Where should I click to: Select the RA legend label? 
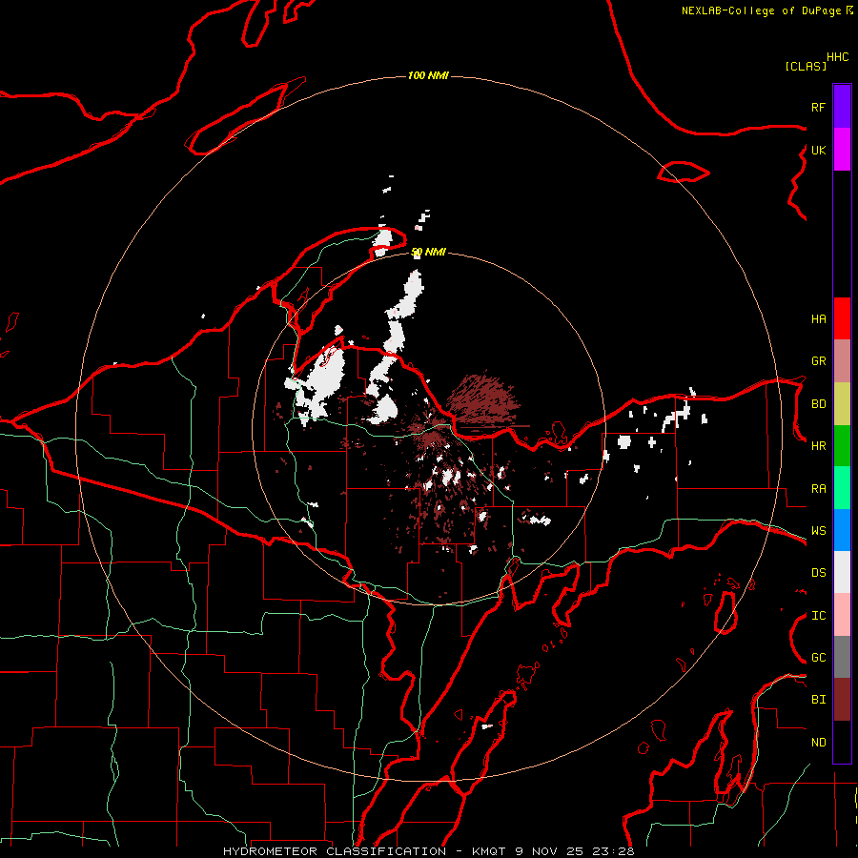818,489
